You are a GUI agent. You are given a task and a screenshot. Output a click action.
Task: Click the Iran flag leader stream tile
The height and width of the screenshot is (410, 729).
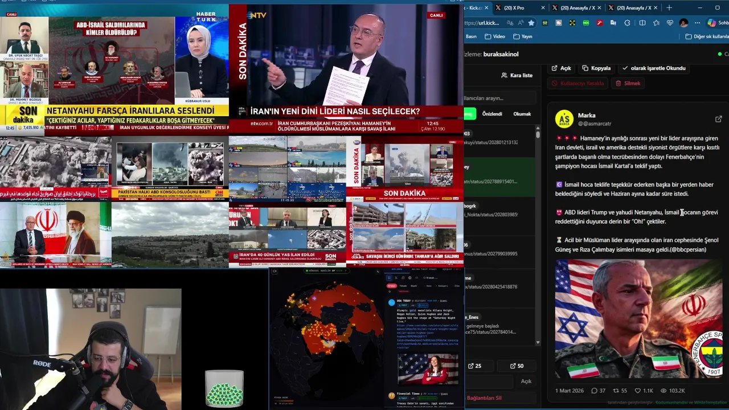[x=56, y=235]
